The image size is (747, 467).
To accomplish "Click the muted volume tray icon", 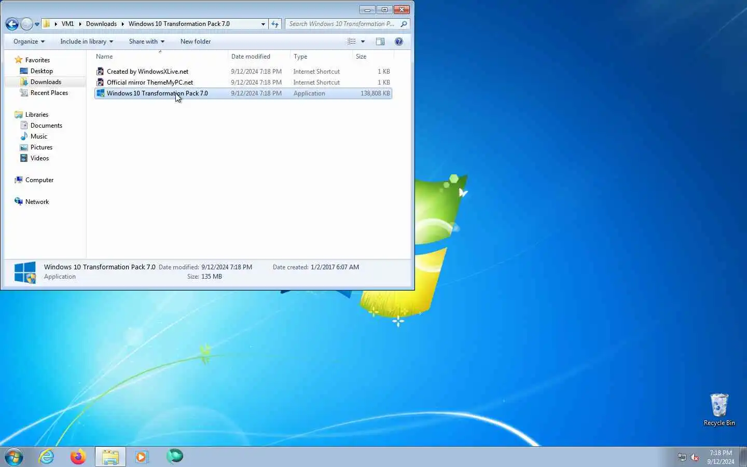I will point(695,457).
